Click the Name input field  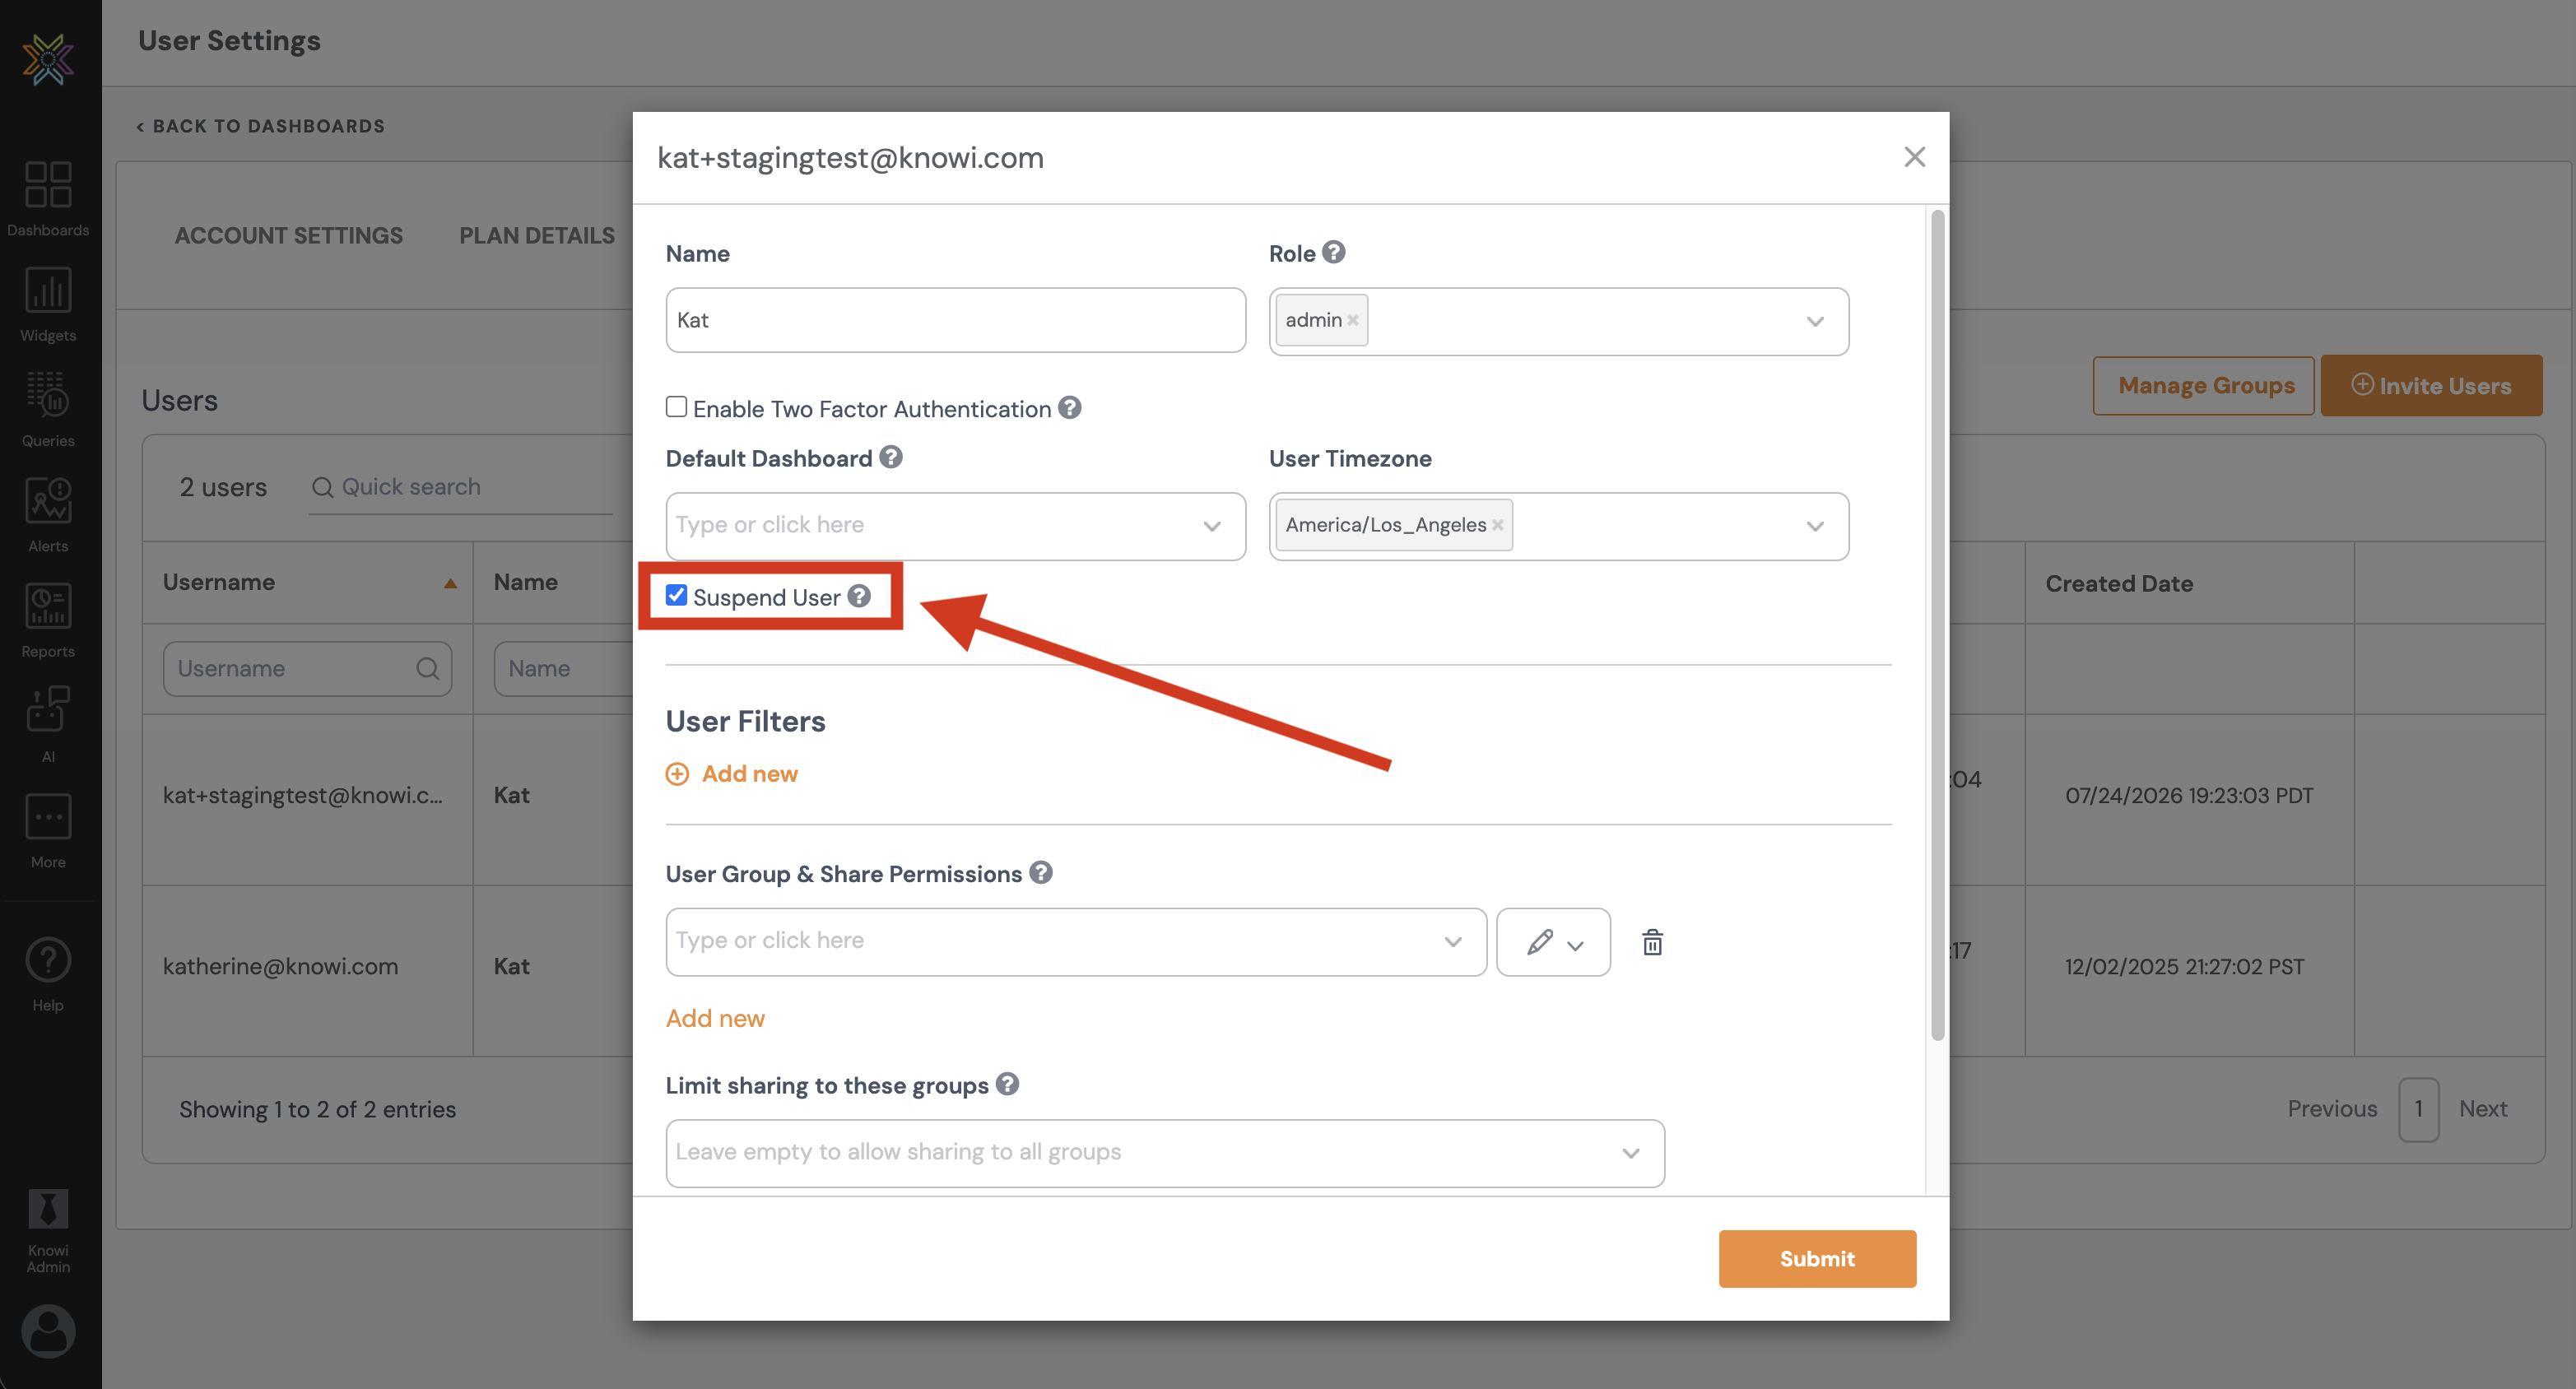955,320
